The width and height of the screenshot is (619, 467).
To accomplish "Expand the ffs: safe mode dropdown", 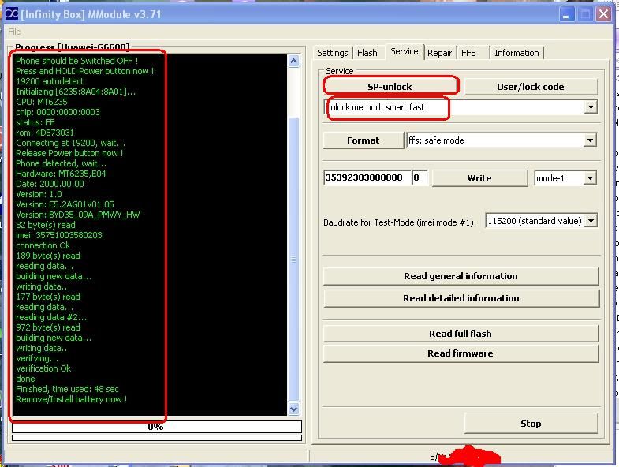I will (x=590, y=140).
